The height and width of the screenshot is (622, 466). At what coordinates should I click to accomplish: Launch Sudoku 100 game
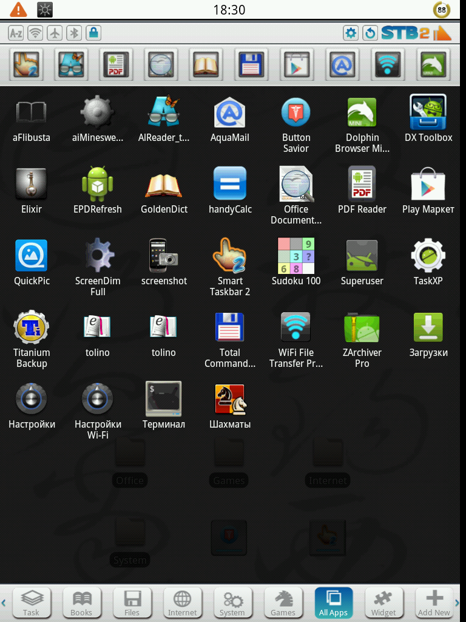pos(296,262)
